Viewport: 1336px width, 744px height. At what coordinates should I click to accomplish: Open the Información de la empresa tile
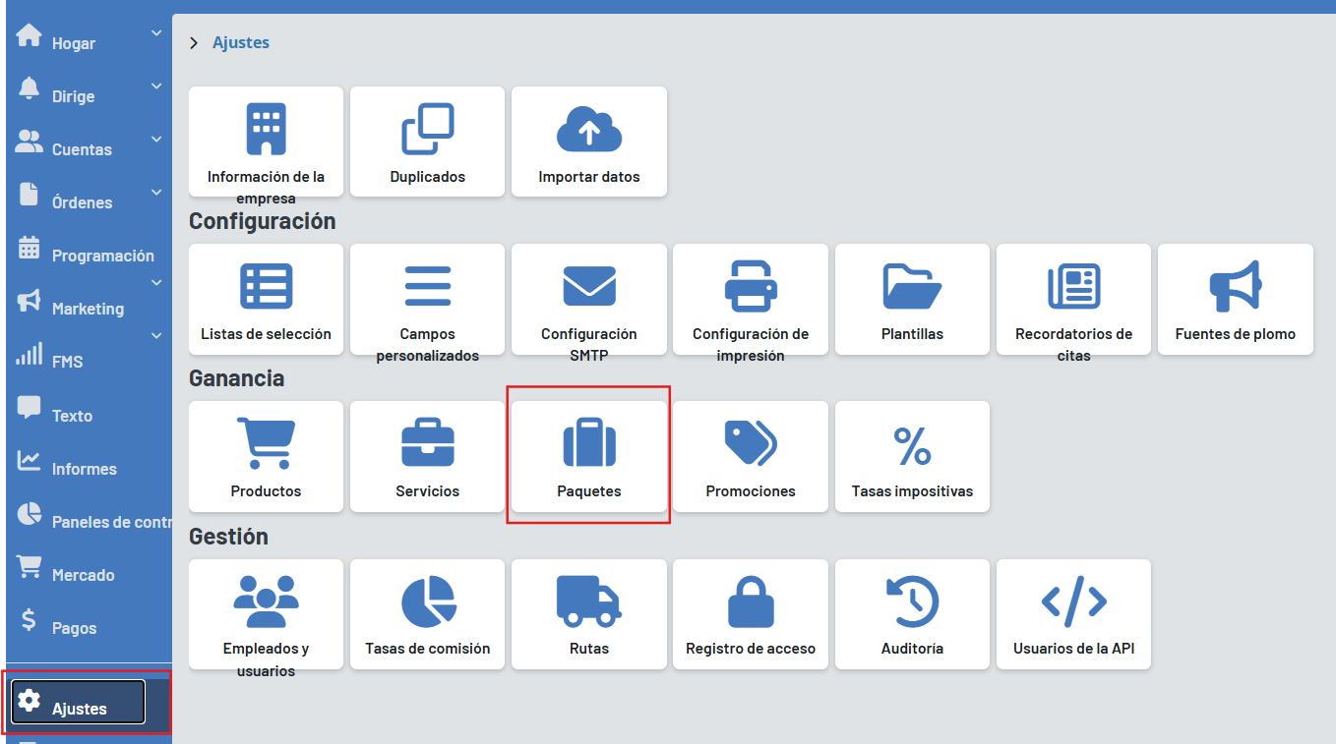pyautogui.click(x=266, y=142)
